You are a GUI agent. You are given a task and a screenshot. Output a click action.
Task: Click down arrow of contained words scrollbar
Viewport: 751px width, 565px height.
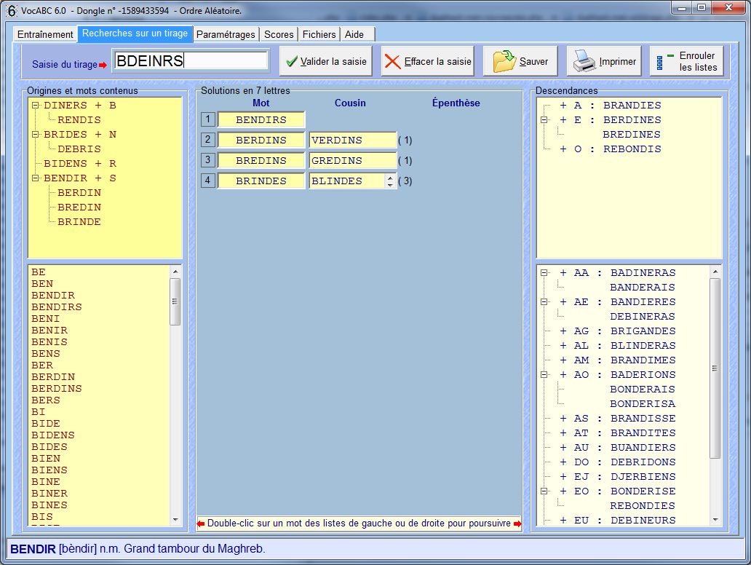click(175, 520)
